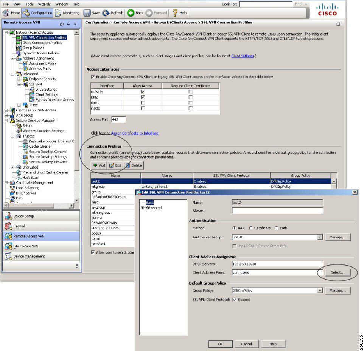
Task: Click the Home toolbar icon
Action: pos(6,13)
